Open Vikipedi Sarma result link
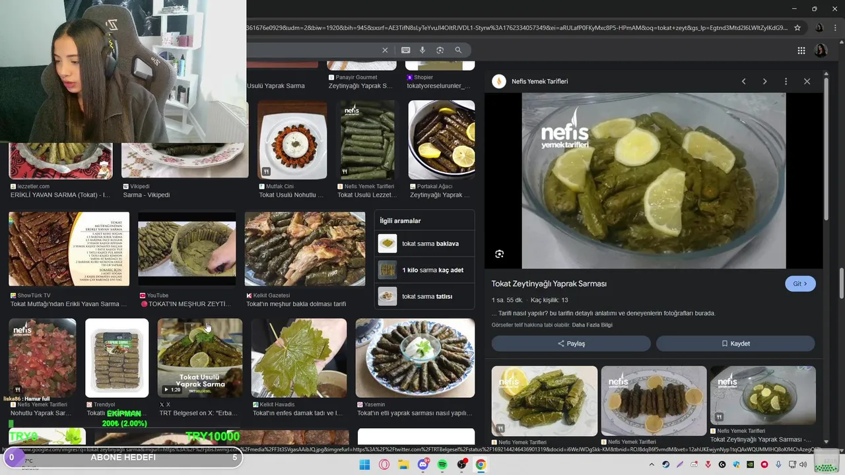 coord(146,195)
